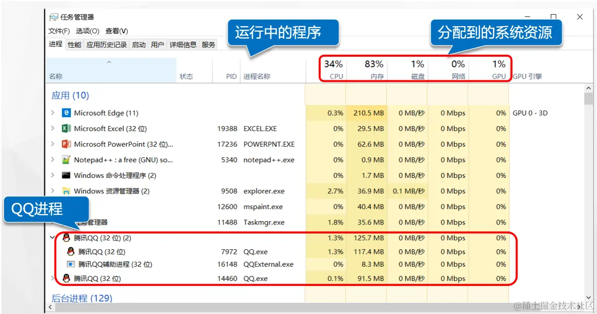Click PID 19388 cell
Screen dimensions: 597x314
click(227, 129)
